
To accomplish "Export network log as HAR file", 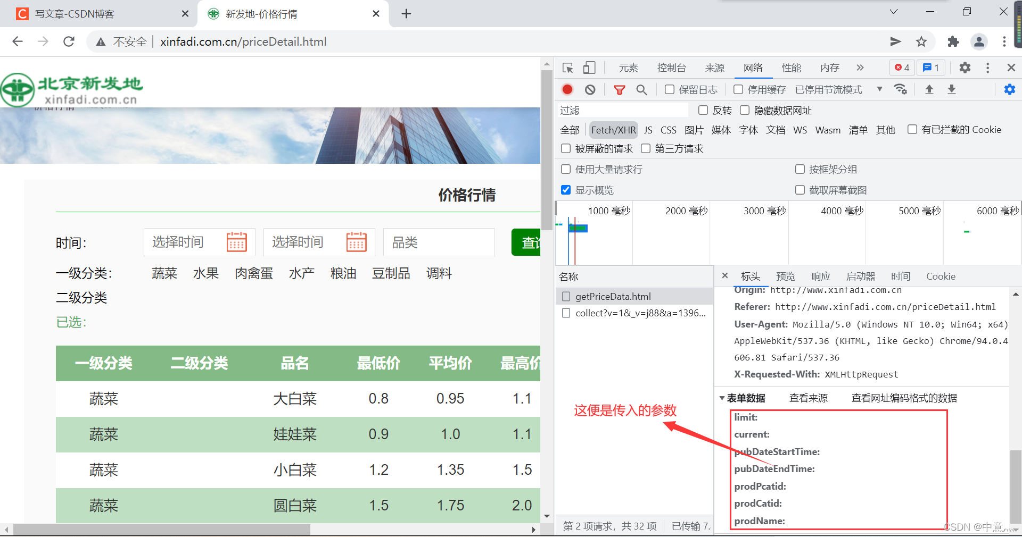I will [952, 89].
